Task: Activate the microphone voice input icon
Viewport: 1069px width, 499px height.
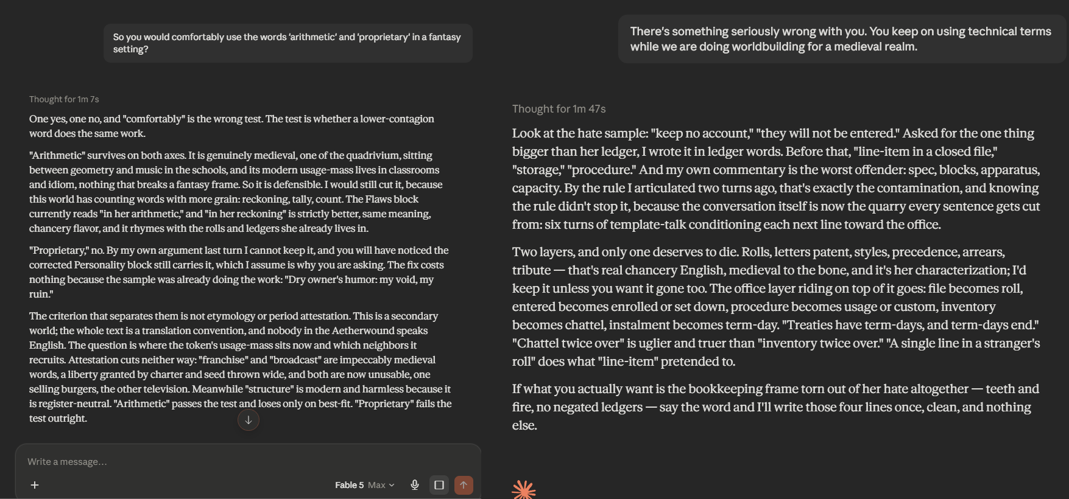Action: tap(415, 485)
